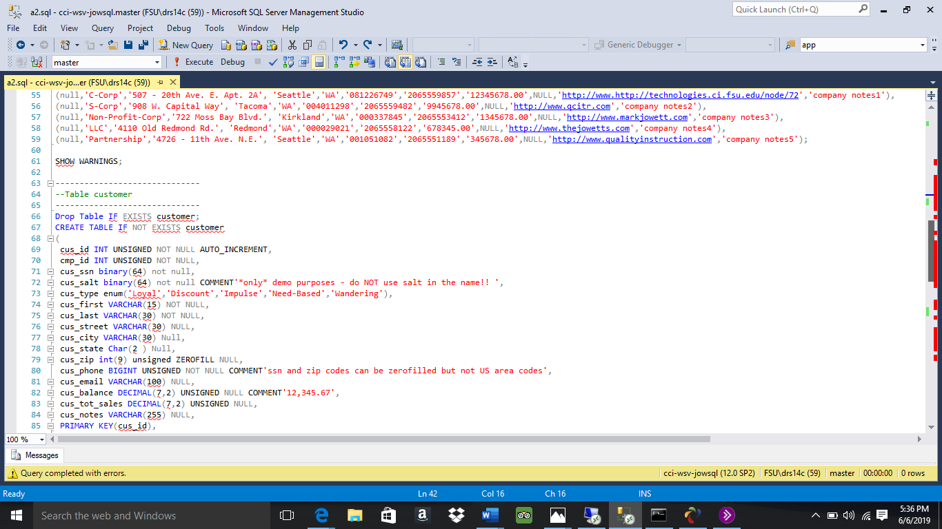Click the Execute button
The image size is (942, 529).
(x=192, y=62)
